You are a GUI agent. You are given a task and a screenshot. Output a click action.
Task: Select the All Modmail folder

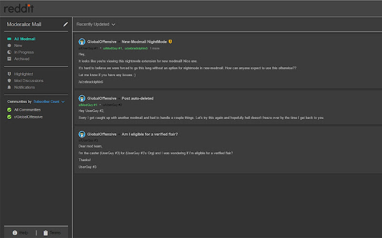pos(23,39)
